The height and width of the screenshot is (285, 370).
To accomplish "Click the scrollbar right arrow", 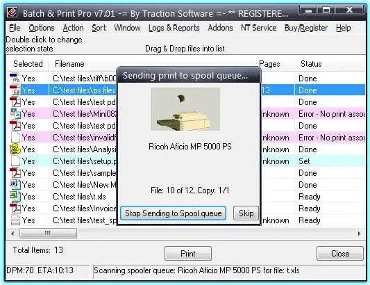I will click(x=359, y=234).
